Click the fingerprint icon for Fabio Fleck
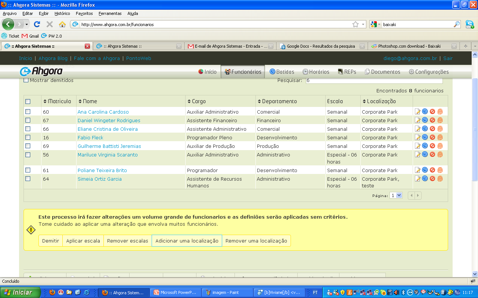 (x=440, y=137)
